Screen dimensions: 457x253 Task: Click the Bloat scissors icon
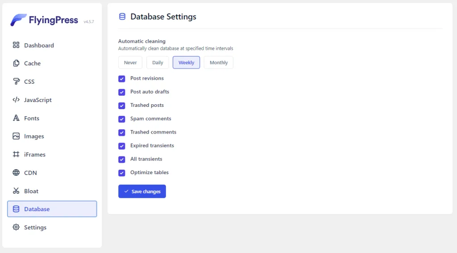click(x=16, y=191)
